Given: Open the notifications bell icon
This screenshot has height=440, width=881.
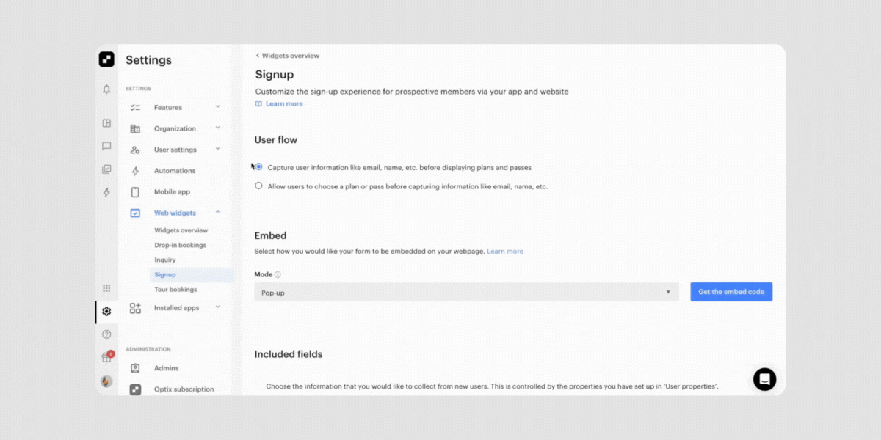Looking at the screenshot, I should [x=106, y=88].
